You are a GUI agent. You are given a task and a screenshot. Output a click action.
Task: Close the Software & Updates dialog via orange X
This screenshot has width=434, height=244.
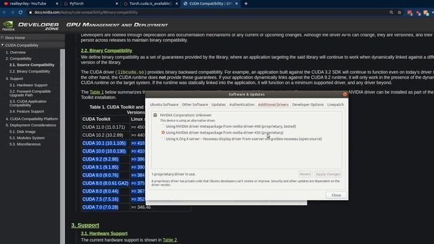344,94
